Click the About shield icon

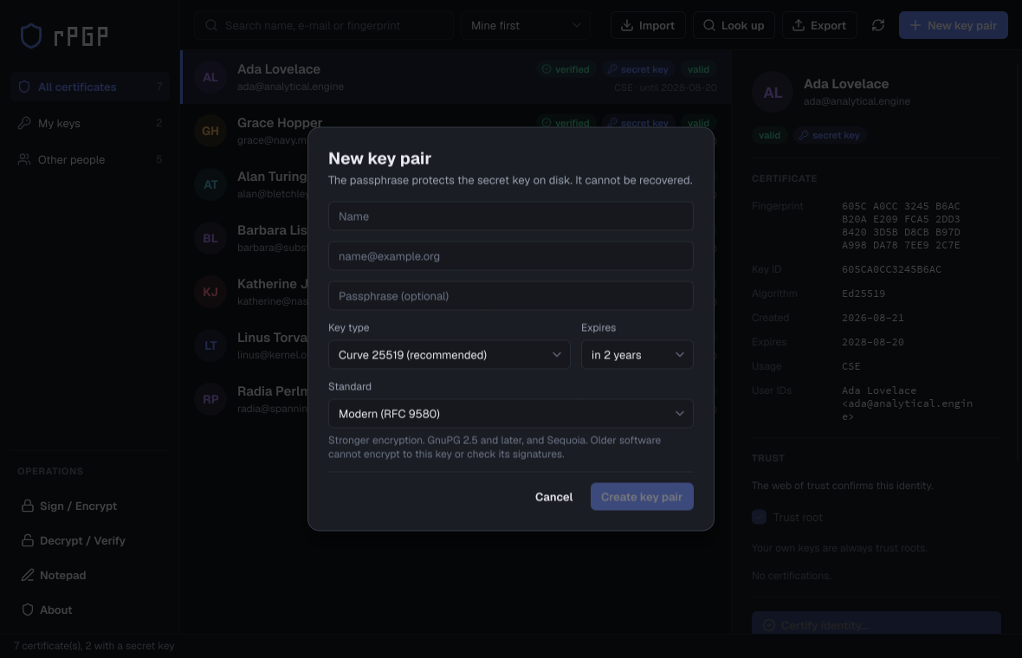(28, 610)
